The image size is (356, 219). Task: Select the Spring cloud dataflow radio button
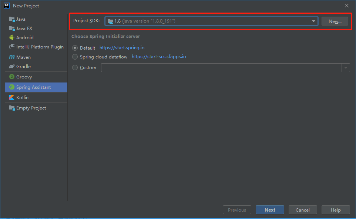tap(75, 57)
